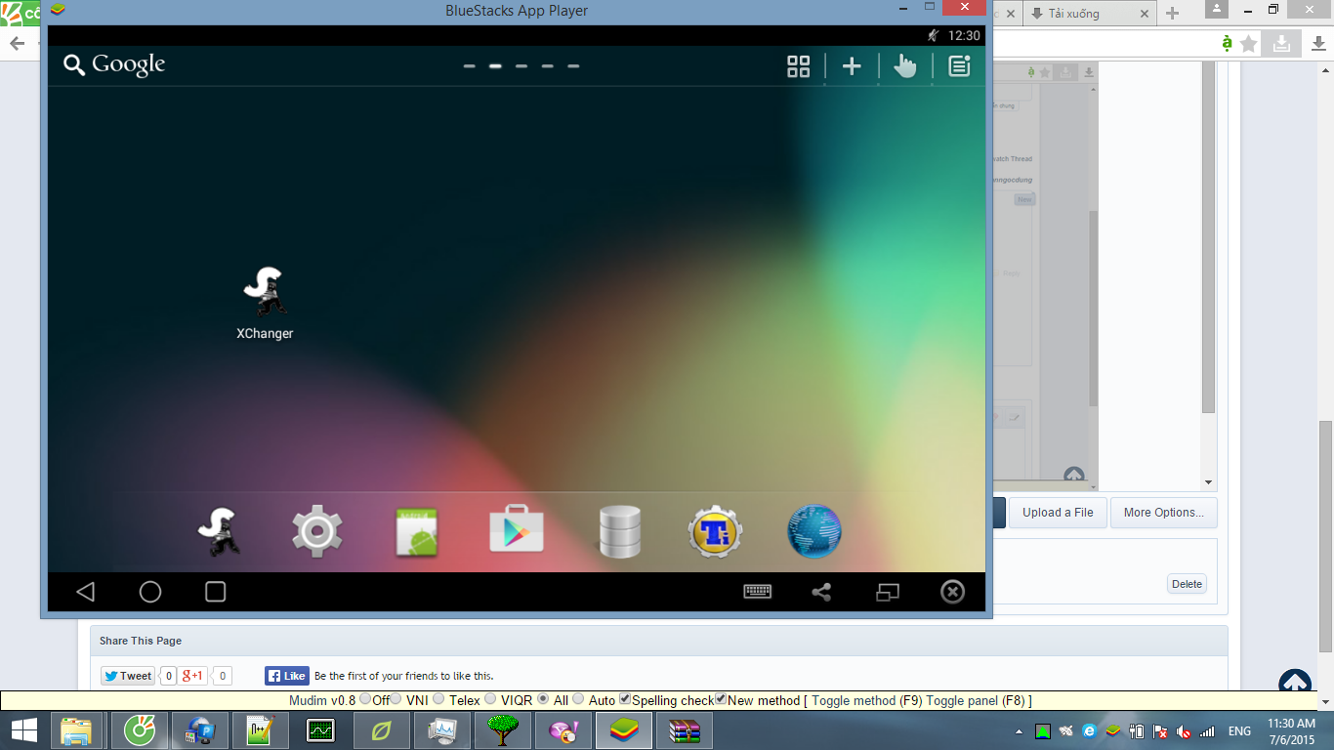This screenshot has width=1334, height=750.
Task: Click the Delete button
Action: [x=1187, y=584]
